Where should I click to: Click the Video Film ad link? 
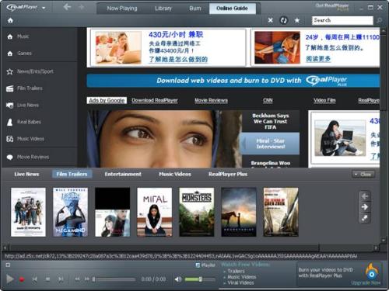(x=324, y=100)
